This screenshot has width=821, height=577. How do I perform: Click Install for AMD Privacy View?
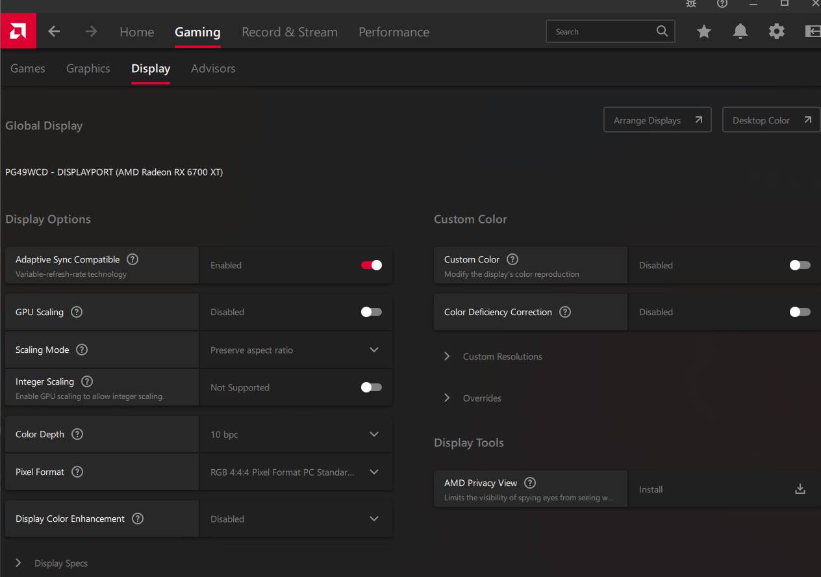651,489
